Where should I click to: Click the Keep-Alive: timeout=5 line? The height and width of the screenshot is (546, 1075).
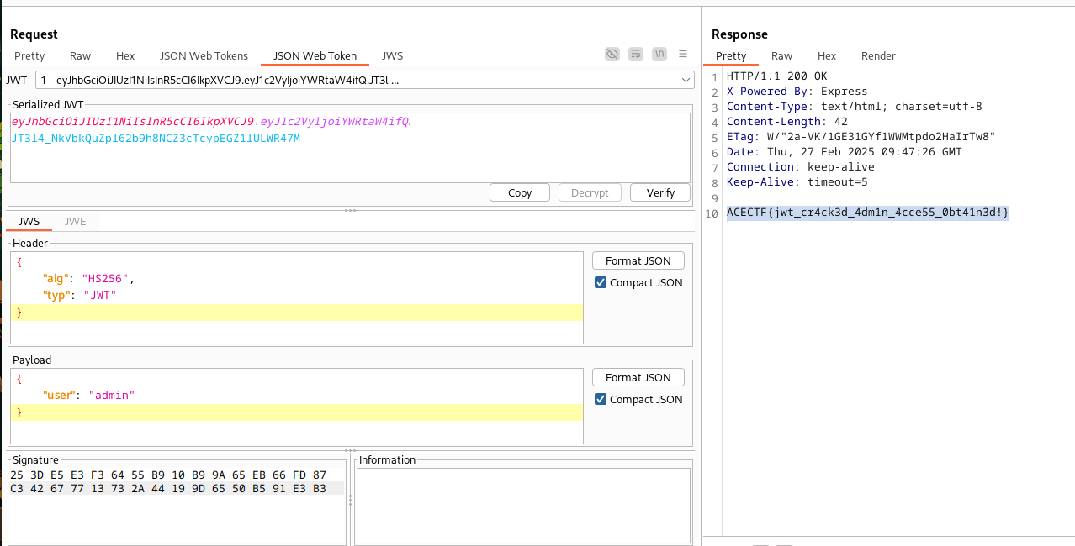click(x=797, y=182)
